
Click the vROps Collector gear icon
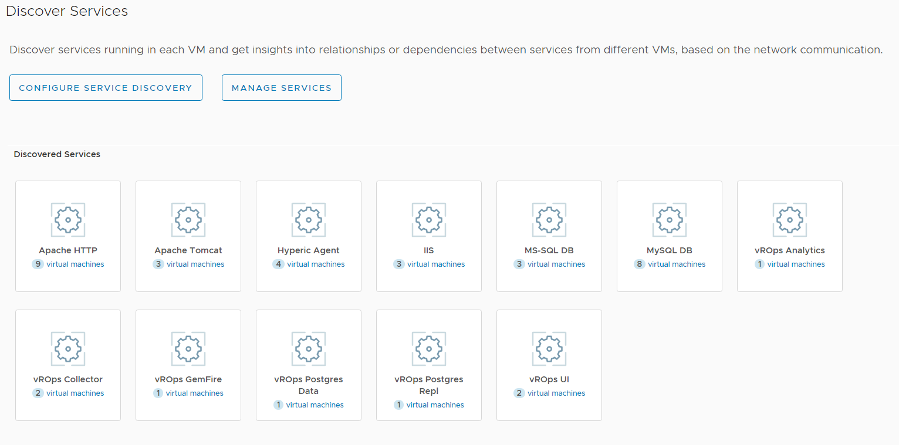tap(68, 349)
